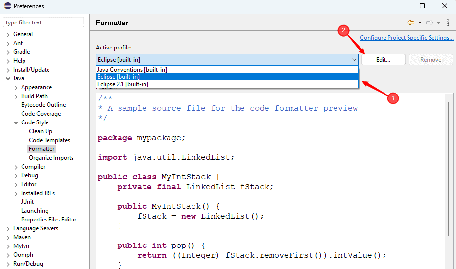Screen dimensions: 456x269
Task: Open Configure Project Specific Settings link
Action: tap(407, 38)
